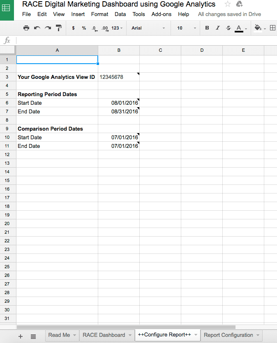Open the borders tool
Viewport: 277px width, 343px height.
point(272,28)
